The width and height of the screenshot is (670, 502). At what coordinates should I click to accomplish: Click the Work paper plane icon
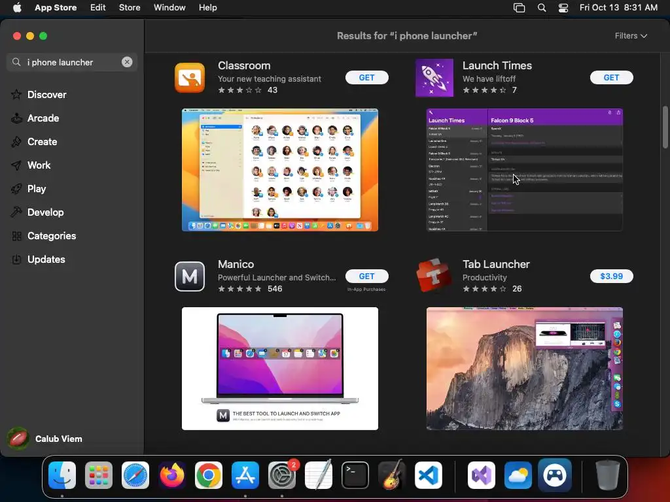[x=16, y=165]
